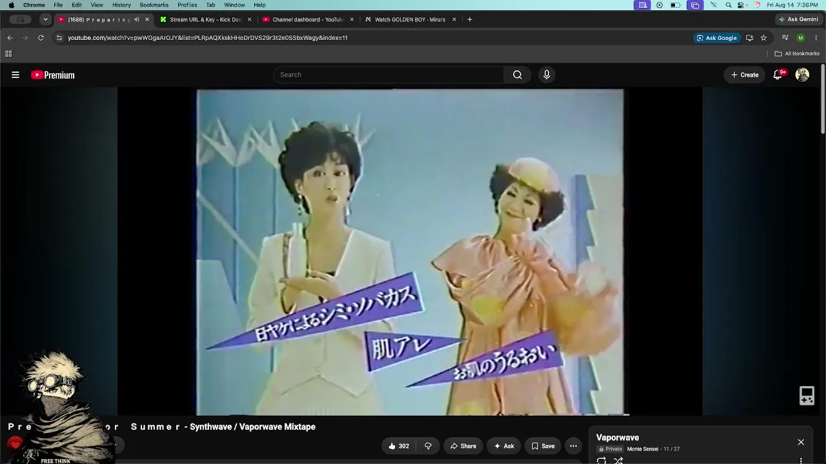Screen dimensions: 826x464
Task: Open Chrome Profiles menu
Action: 187,5
